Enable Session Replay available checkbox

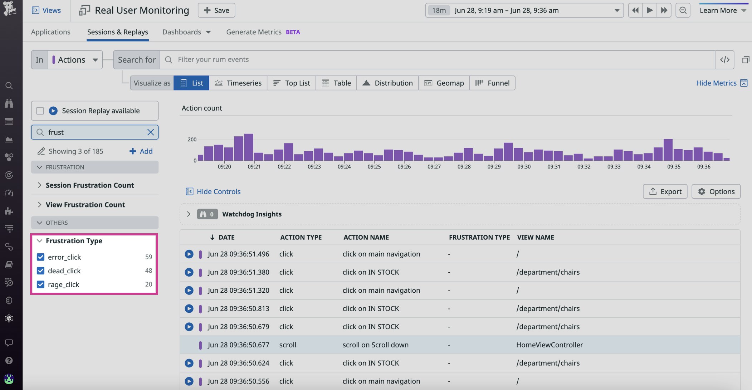(40, 111)
